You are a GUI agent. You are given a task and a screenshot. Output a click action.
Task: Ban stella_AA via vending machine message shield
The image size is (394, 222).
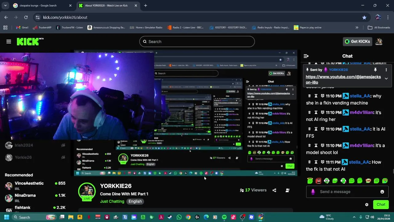coord(322,96)
